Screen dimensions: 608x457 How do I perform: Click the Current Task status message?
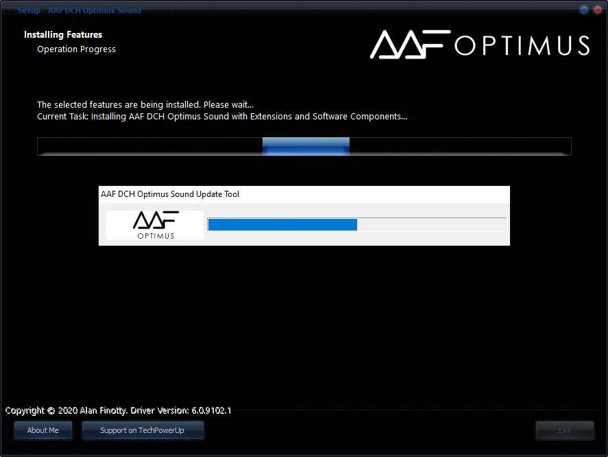pos(221,116)
